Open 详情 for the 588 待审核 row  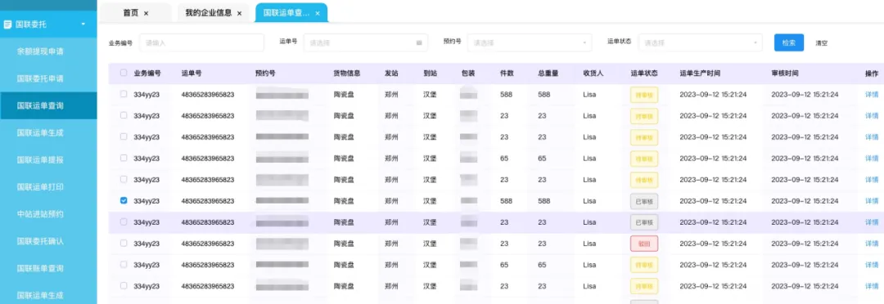tap(872, 94)
